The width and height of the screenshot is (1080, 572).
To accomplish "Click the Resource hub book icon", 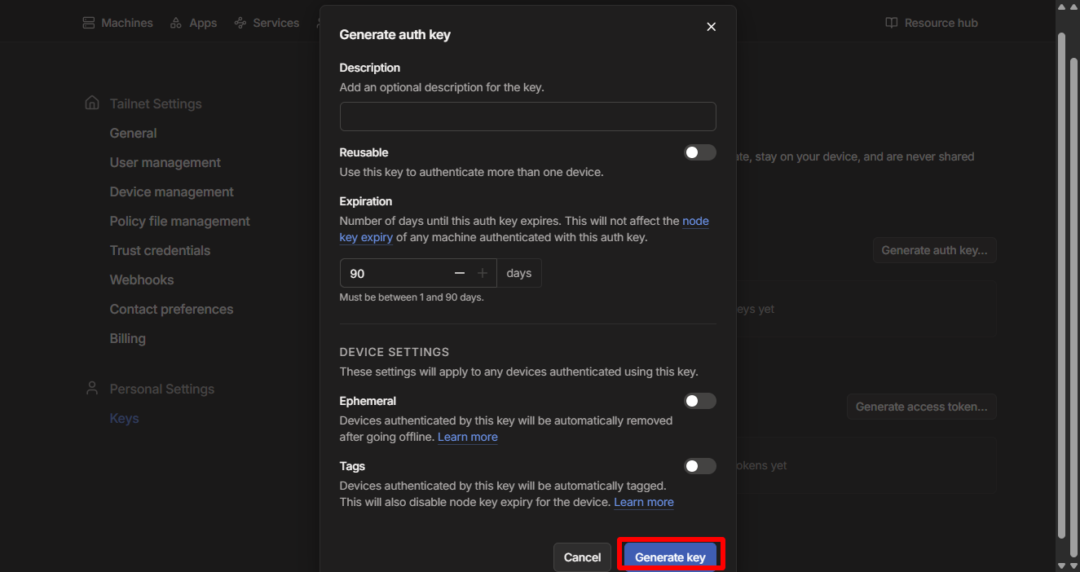I will point(892,23).
